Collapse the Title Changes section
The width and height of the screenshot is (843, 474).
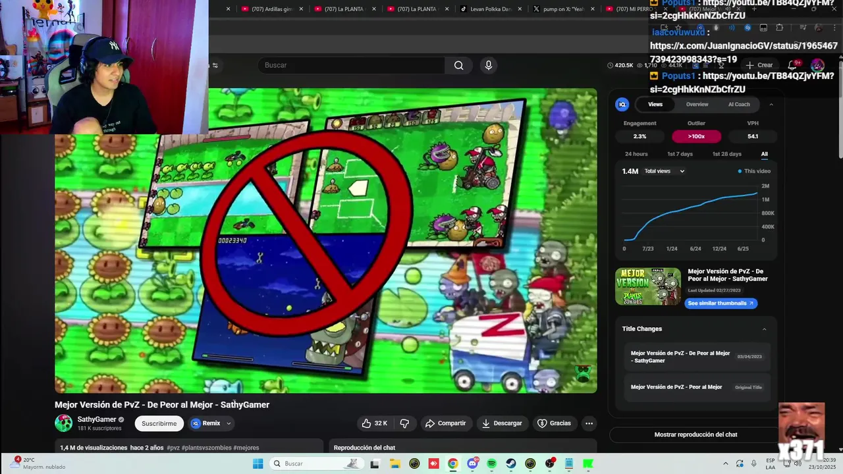[765, 329]
